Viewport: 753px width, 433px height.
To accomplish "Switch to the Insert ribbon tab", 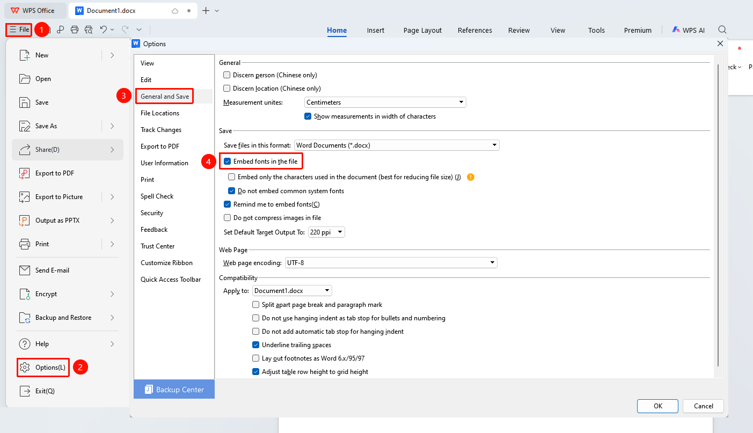I will [x=376, y=30].
